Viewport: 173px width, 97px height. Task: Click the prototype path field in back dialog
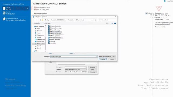(x=76, y=72)
